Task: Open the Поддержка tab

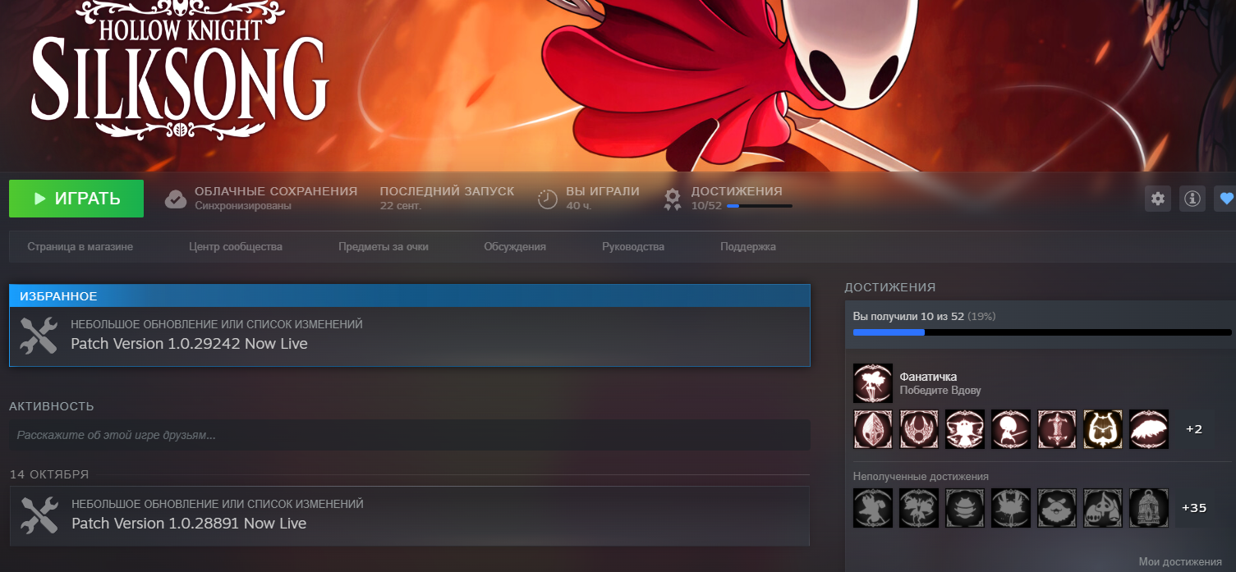Action: tap(748, 246)
